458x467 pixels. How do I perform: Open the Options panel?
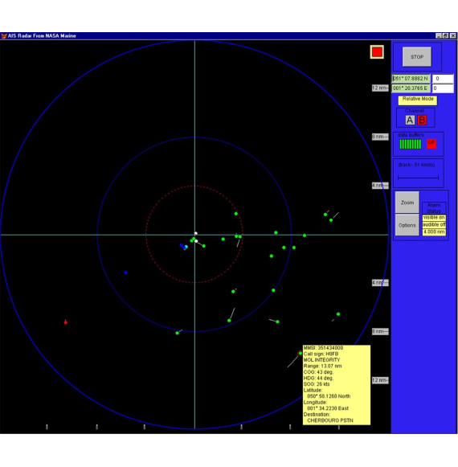pyautogui.click(x=407, y=225)
